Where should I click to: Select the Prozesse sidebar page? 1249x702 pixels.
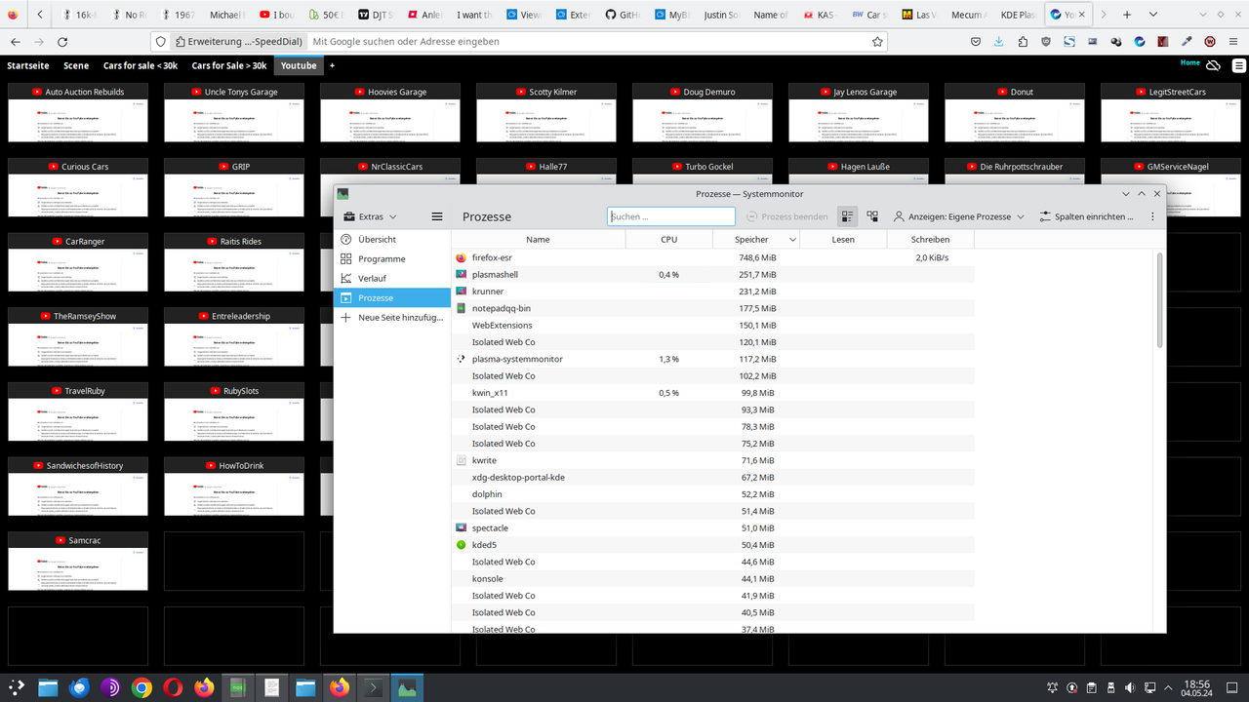coord(392,297)
